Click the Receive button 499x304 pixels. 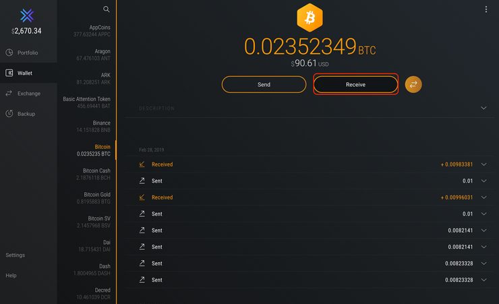click(x=355, y=84)
